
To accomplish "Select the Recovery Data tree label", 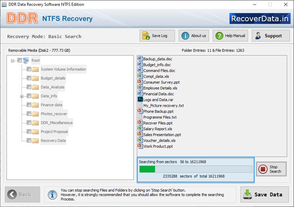I will tap(53, 141).
